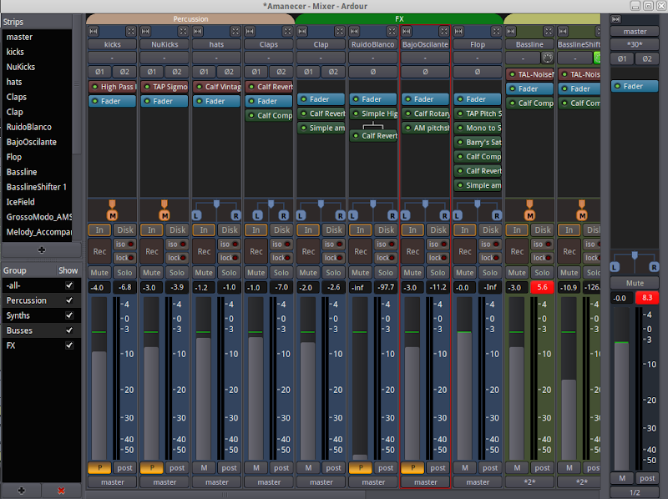Open the NuKicks input selector dropdown
The width and height of the screenshot is (668, 499).
click(x=164, y=58)
